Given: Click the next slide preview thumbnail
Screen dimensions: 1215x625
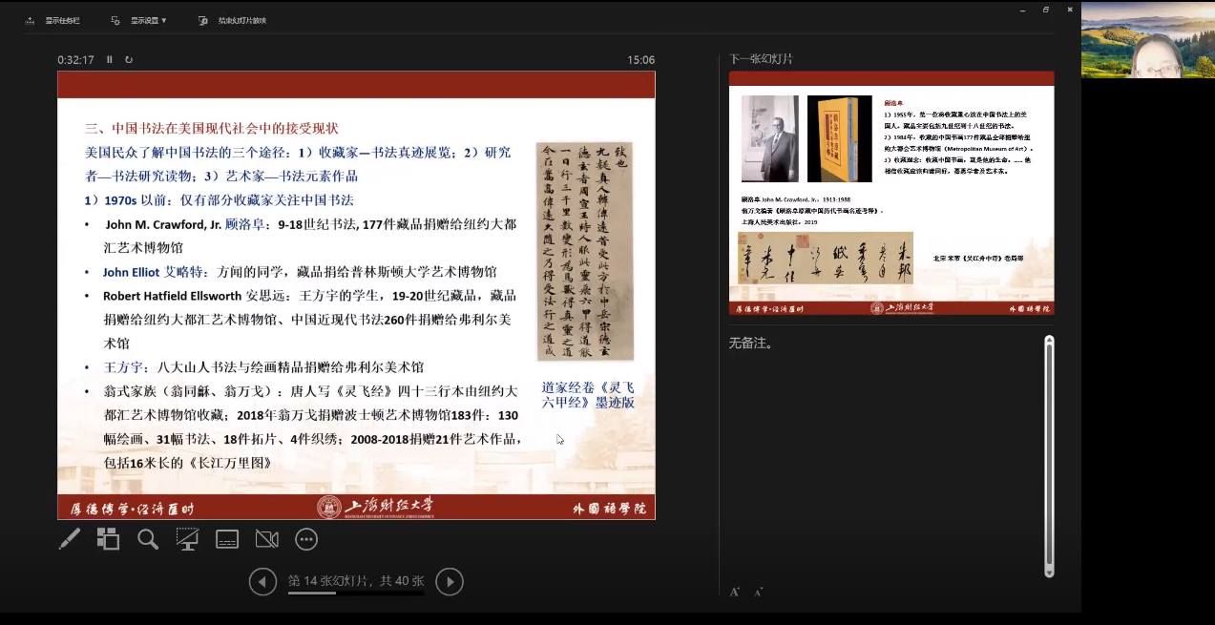Looking at the screenshot, I should [x=891, y=193].
